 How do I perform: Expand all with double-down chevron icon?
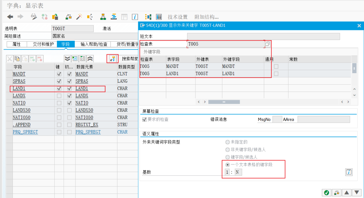(x=67, y=59)
